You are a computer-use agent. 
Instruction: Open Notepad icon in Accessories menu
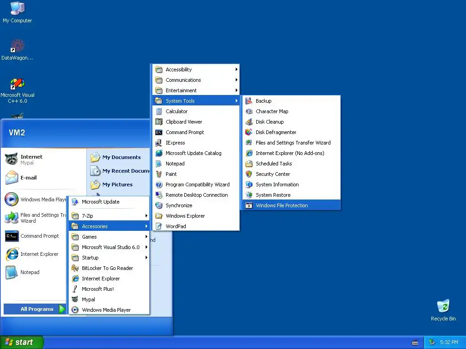point(159,164)
